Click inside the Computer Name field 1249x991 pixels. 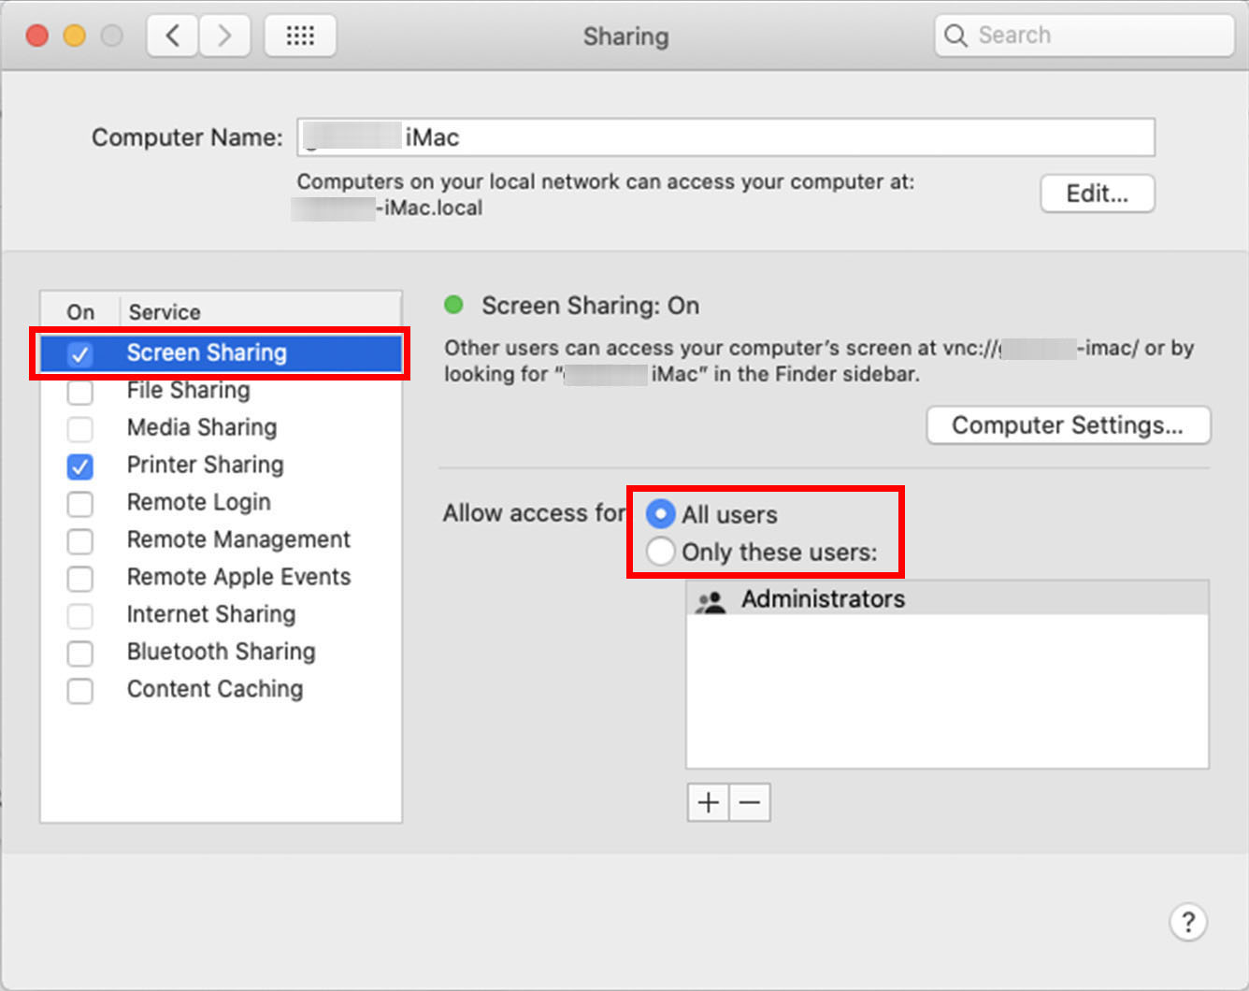[x=725, y=136]
